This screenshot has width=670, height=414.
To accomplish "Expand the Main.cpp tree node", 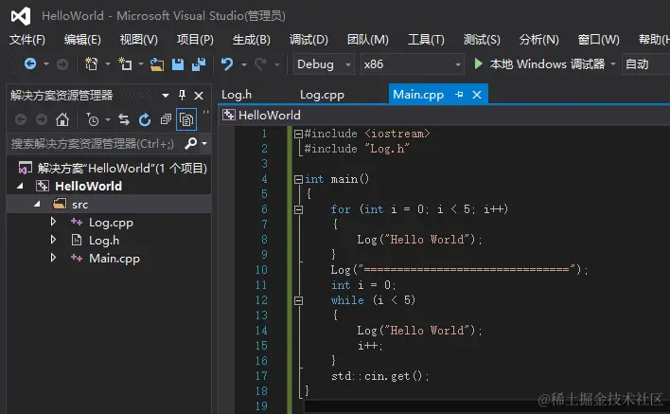I will [53, 258].
